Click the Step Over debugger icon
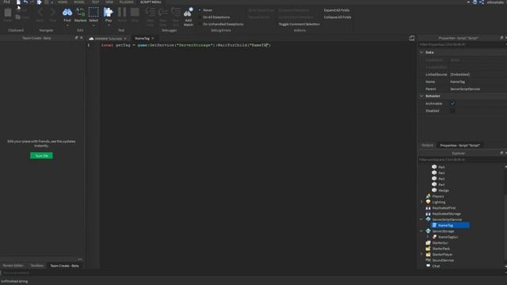507x285 pixels. click(162, 16)
